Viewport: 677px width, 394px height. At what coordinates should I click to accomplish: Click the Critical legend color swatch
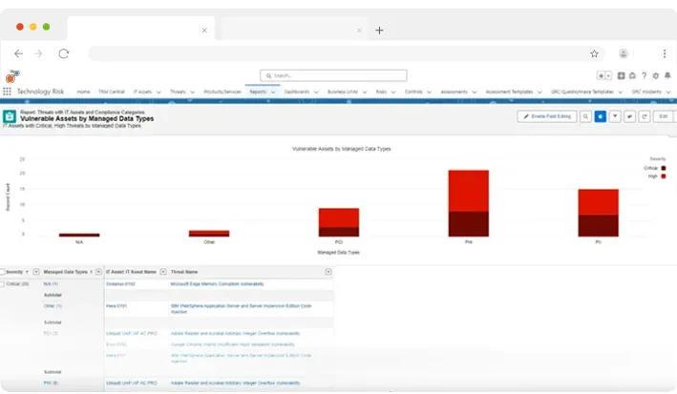664,168
